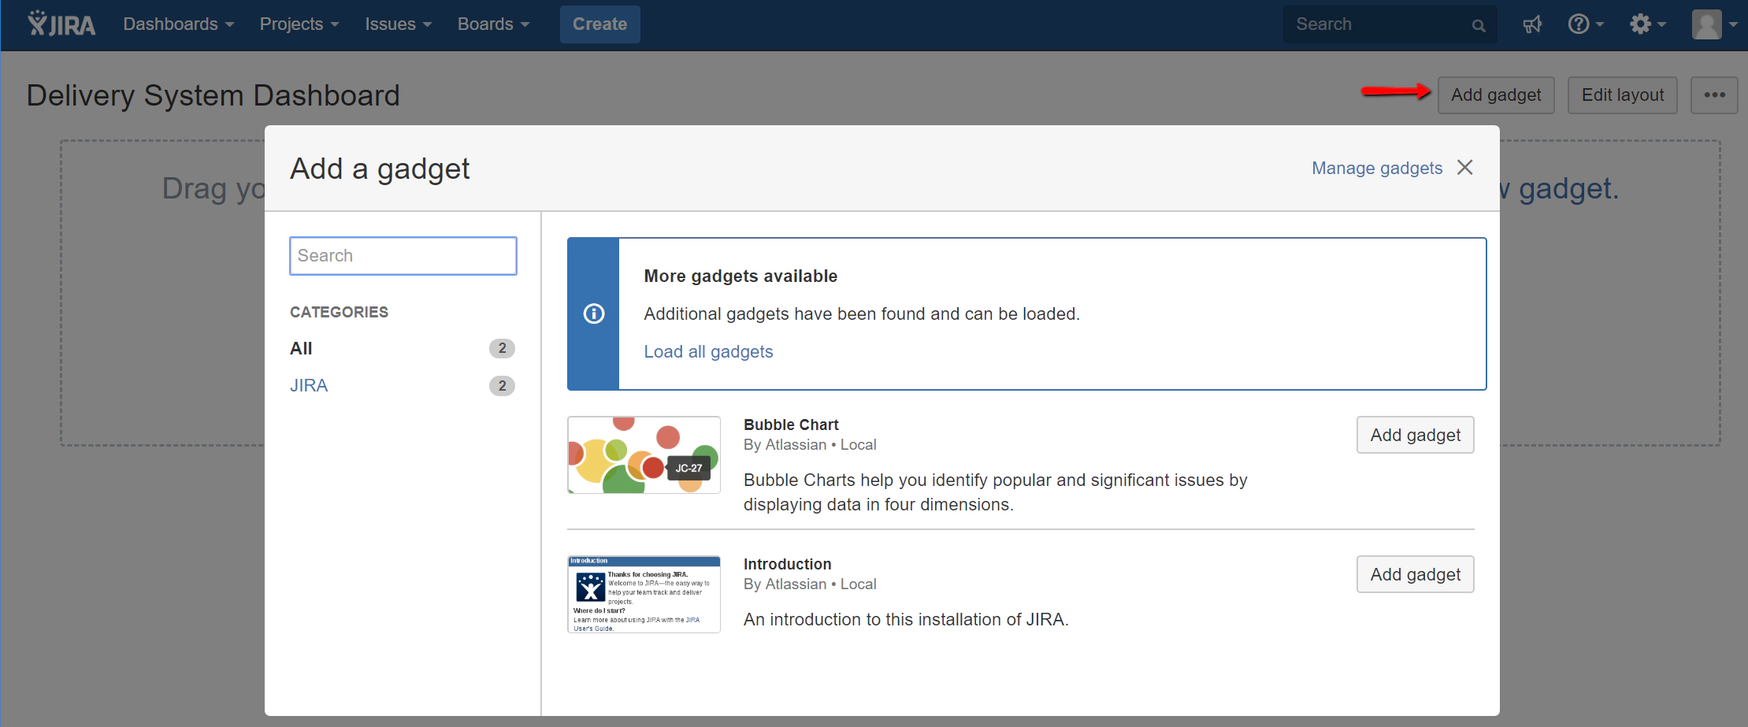Open the dashboard ellipsis more options
This screenshot has height=727, width=1748.
coord(1714,95)
